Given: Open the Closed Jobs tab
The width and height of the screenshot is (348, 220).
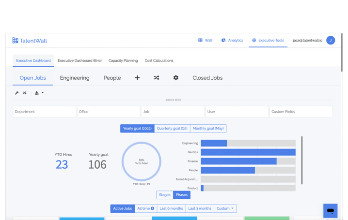Looking at the screenshot, I should [207, 78].
